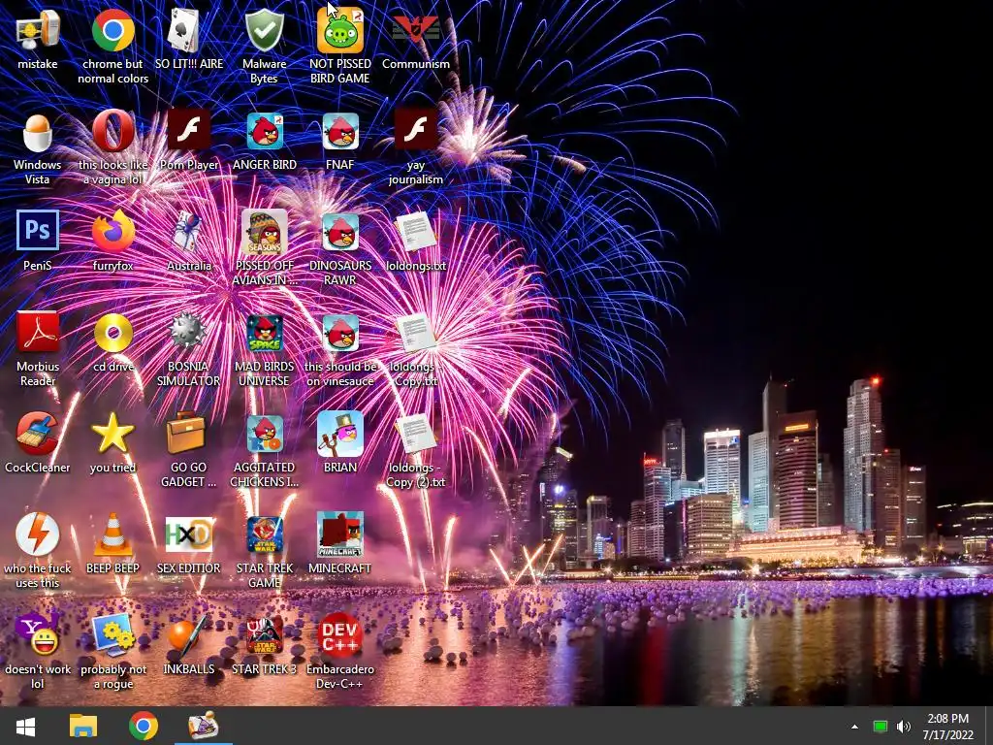The width and height of the screenshot is (993, 745).
Task: Open 'BEEP BEEP' VLC traffic cone icon
Action: (112, 534)
